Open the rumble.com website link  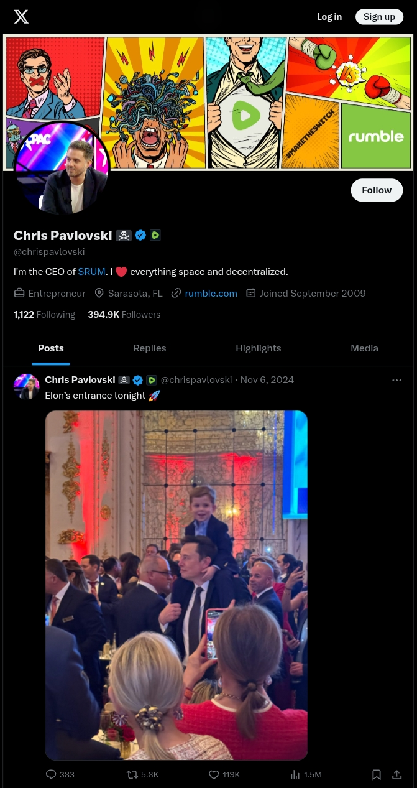211,293
